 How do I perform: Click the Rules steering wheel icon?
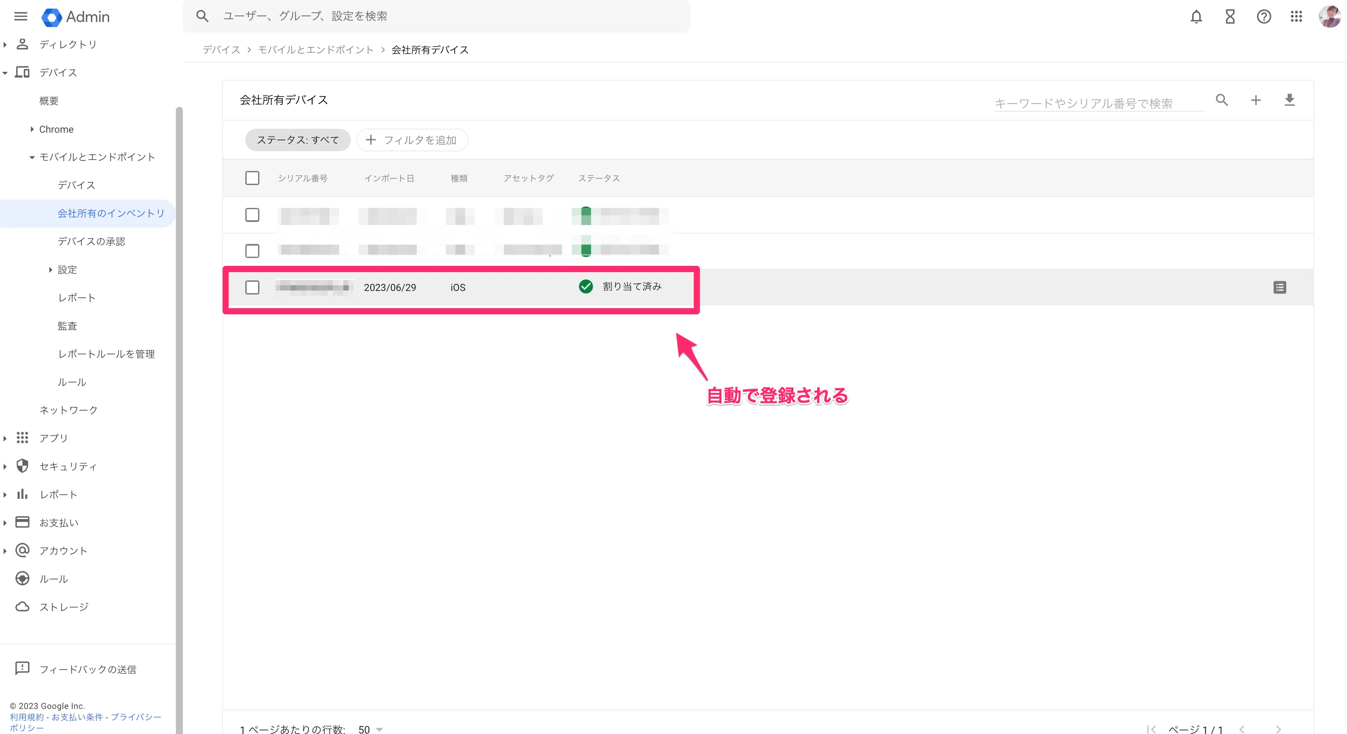pyautogui.click(x=22, y=578)
